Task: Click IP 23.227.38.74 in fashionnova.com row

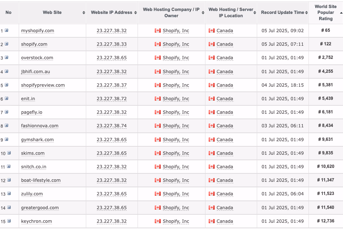Action: (x=112, y=126)
